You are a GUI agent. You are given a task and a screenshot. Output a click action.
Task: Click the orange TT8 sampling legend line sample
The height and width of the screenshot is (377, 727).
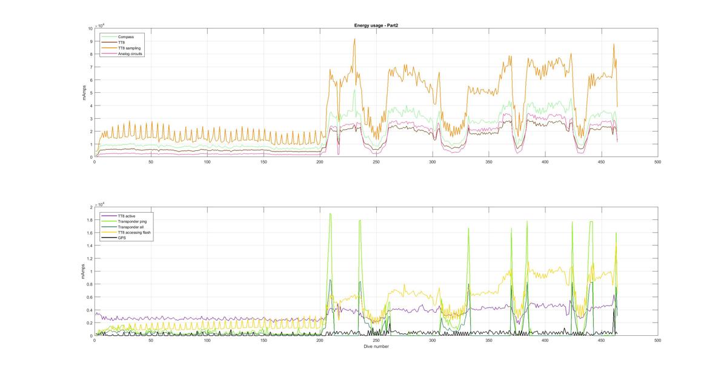point(109,48)
